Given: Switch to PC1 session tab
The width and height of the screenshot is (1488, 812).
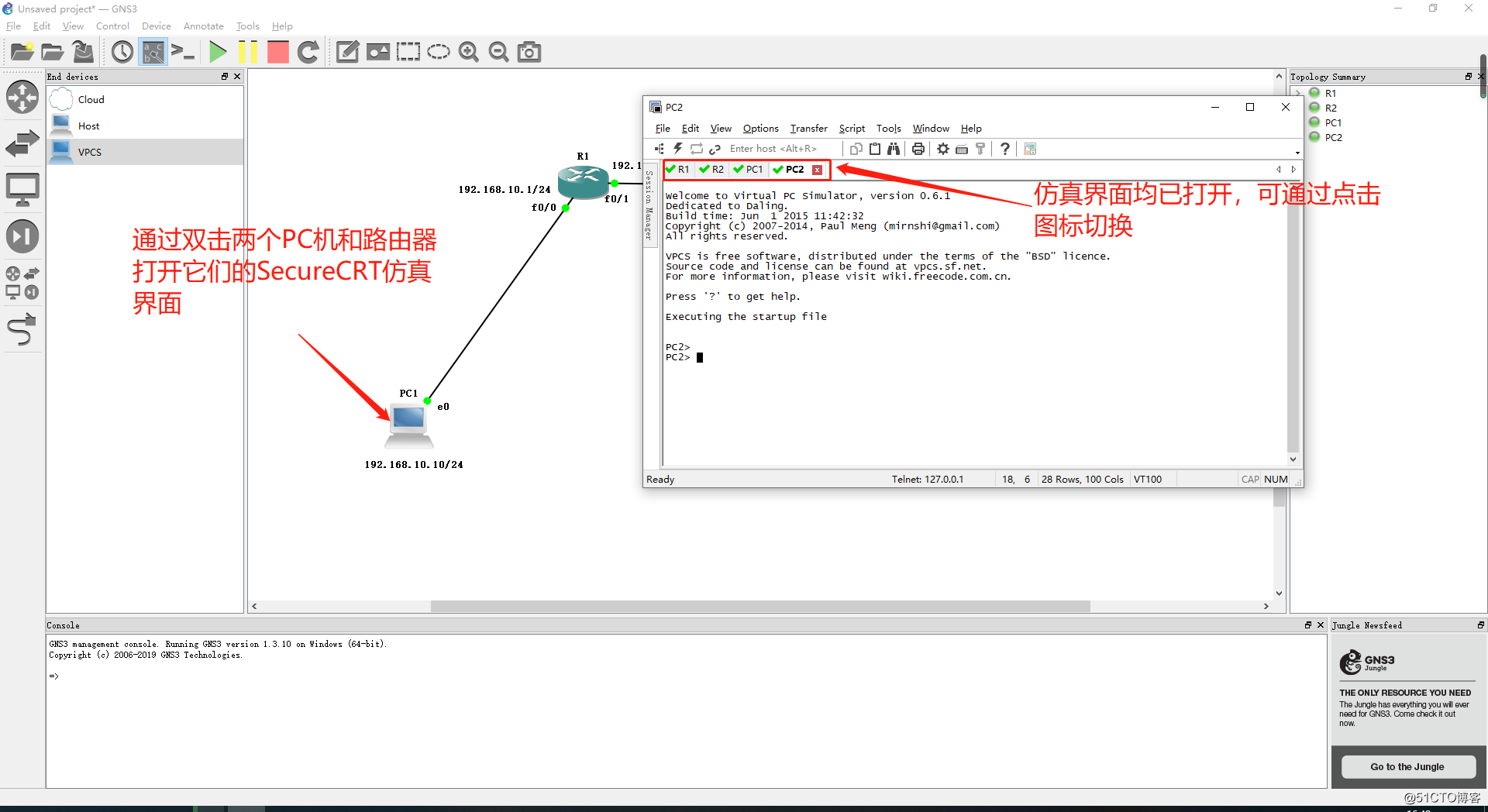Looking at the screenshot, I should click(749, 170).
